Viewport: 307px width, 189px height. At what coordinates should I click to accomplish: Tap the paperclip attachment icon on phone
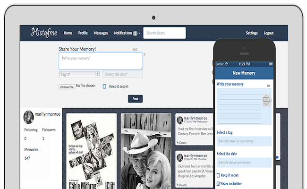[267, 100]
